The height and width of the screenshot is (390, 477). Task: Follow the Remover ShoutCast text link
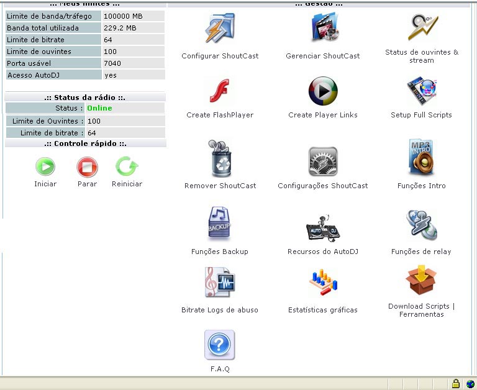pos(220,186)
